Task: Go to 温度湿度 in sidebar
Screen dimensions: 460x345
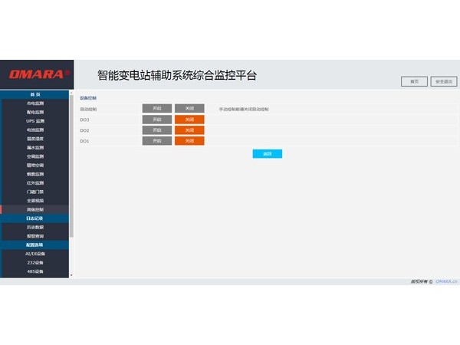Action: click(x=35, y=138)
